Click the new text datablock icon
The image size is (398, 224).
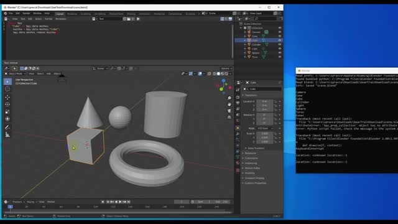pos(124,19)
